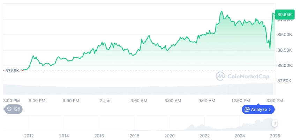
Task: Click the 89.00K price axis label
Action: [284, 35]
